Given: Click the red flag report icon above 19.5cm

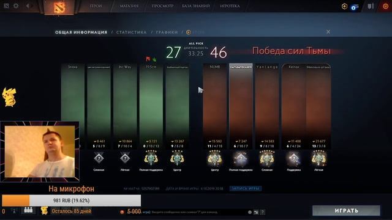Looking at the screenshot, I should click(148, 59).
